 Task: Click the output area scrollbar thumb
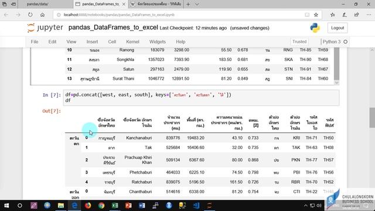pyautogui.click(x=336, y=63)
